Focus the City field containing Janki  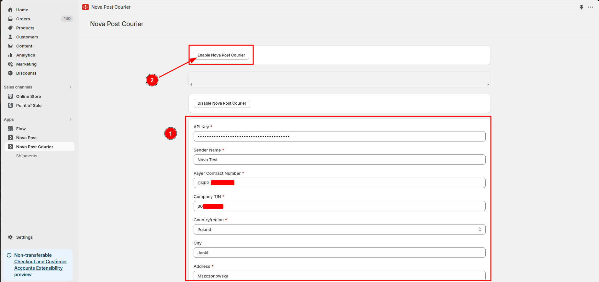pyautogui.click(x=340, y=253)
